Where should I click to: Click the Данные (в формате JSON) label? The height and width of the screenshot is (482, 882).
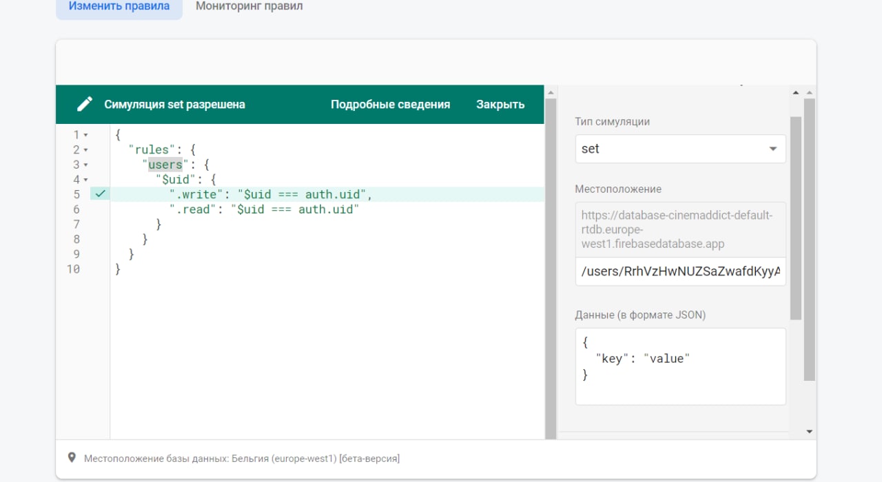[640, 315]
